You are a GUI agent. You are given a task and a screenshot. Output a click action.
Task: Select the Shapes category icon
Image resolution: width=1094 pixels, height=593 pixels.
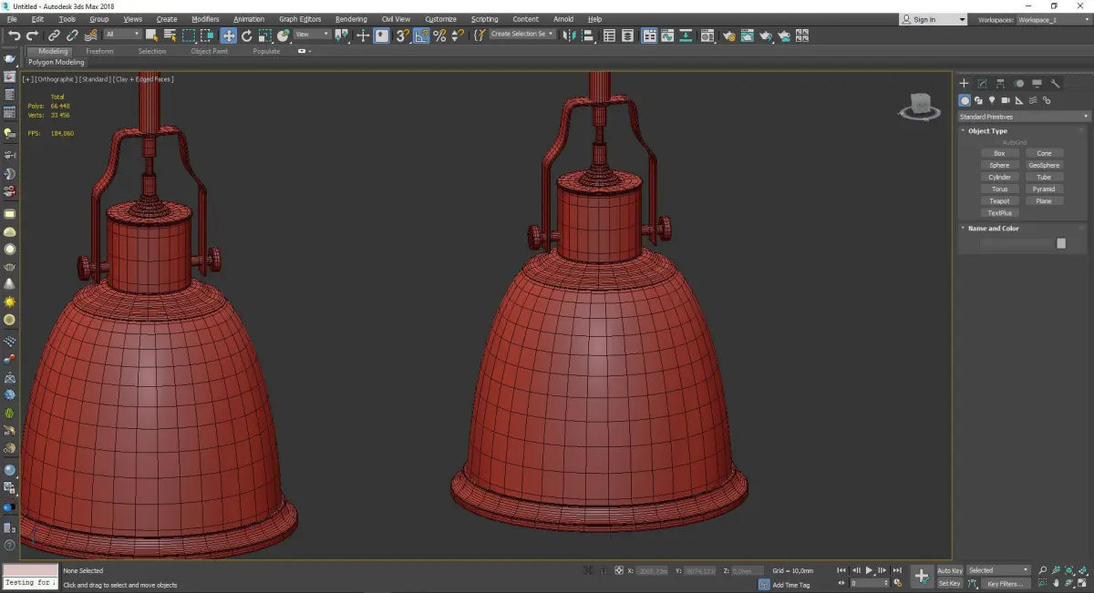(978, 100)
